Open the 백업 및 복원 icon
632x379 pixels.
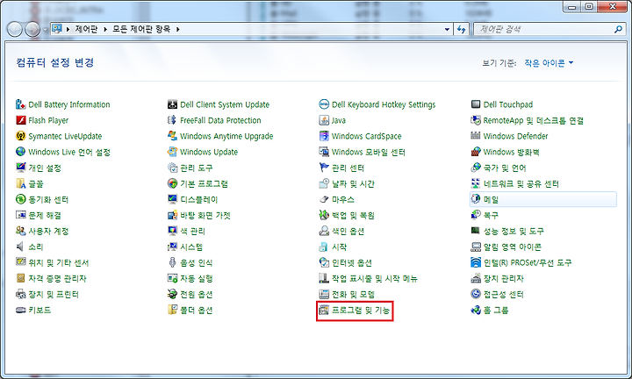pyautogui.click(x=324, y=215)
